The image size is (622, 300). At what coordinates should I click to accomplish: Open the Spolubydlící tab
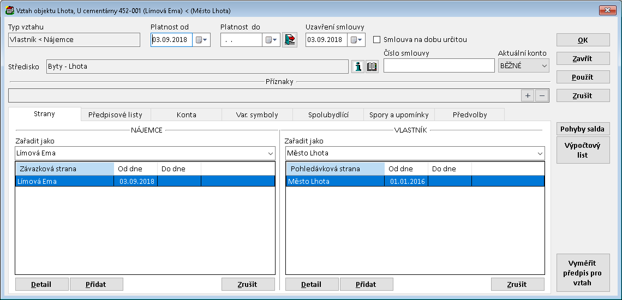(328, 115)
